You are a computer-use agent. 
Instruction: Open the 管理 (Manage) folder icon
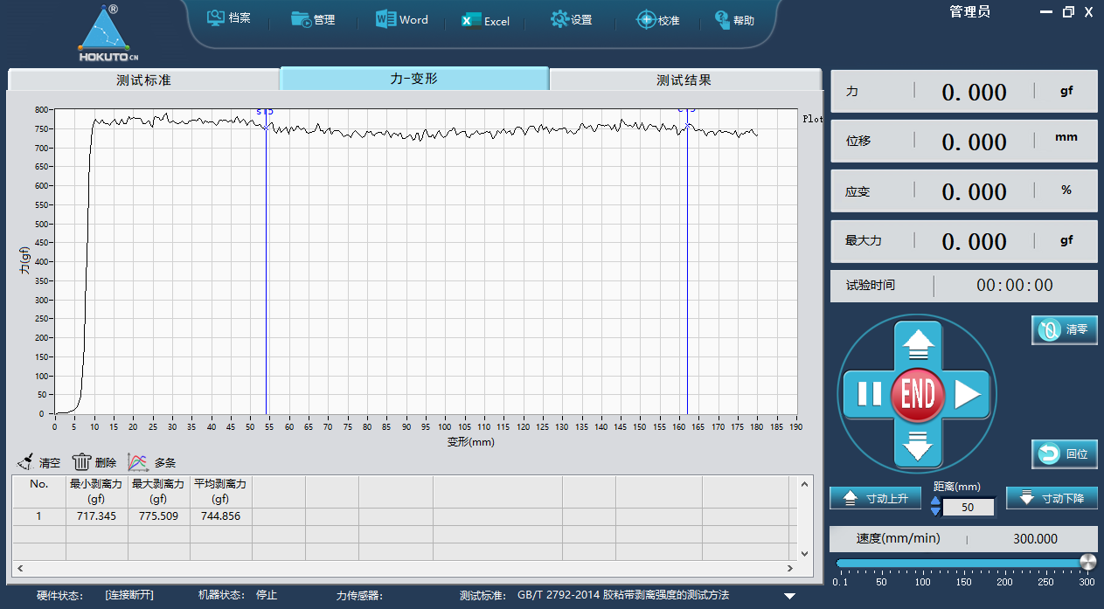pos(302,19)
